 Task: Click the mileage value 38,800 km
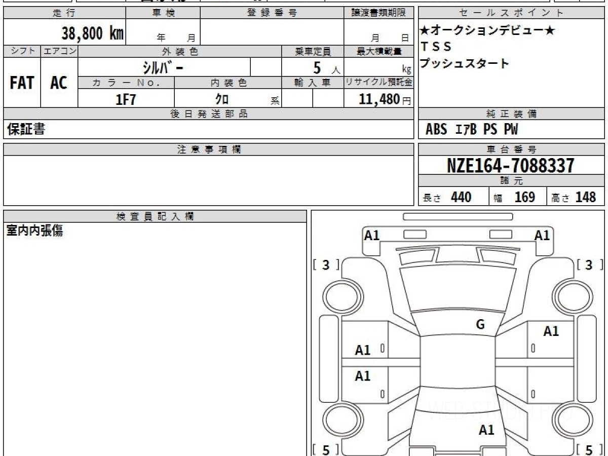pos(92,33)
